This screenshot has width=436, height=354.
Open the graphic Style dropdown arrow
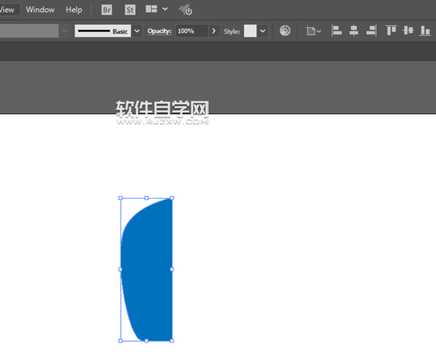tap(263, 31)
